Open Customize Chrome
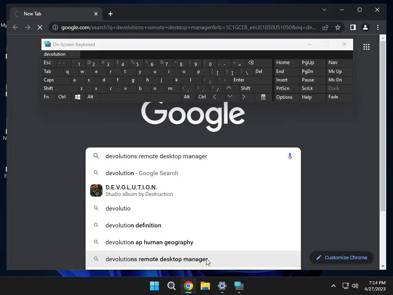Viewport: 393px width, 295px height. [342, 258]
